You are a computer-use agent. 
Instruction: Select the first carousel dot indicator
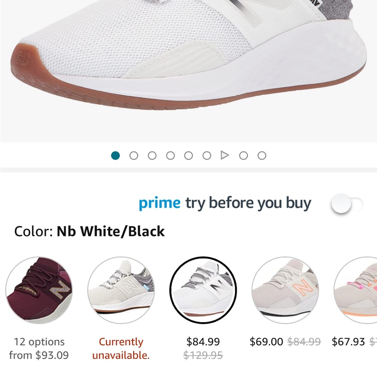click(116, 155)
